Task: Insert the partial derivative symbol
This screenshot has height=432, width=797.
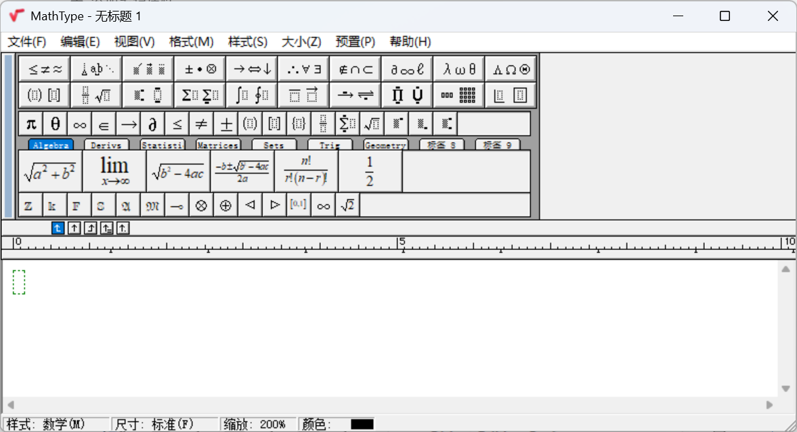Action: coord(152,124)
